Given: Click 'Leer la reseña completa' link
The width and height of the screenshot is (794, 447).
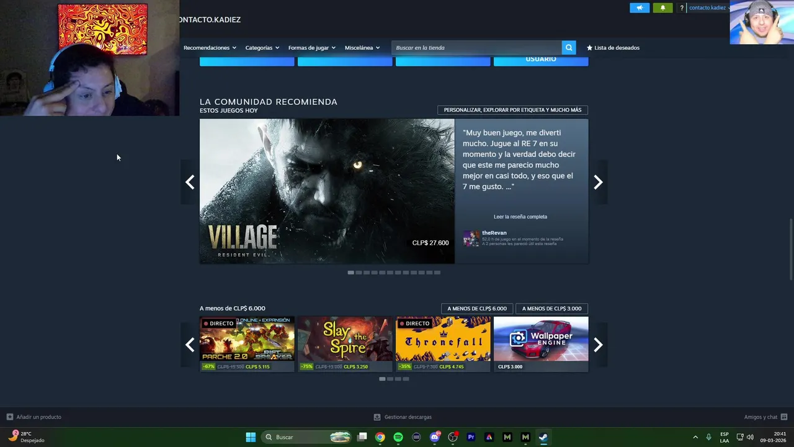Looking at the screenshot, I should tap(520, 217).
